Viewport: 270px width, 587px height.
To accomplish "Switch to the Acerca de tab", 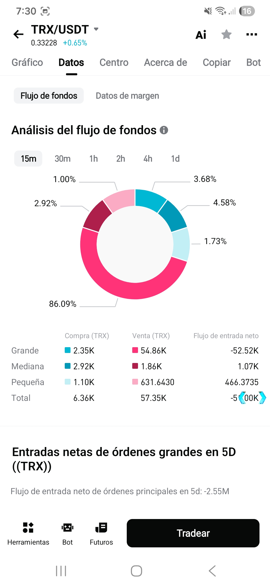I will [x=165, y=62].
